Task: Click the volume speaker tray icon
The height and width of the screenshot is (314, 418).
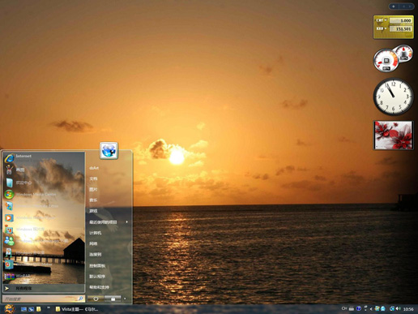Action: click(399, 308)
